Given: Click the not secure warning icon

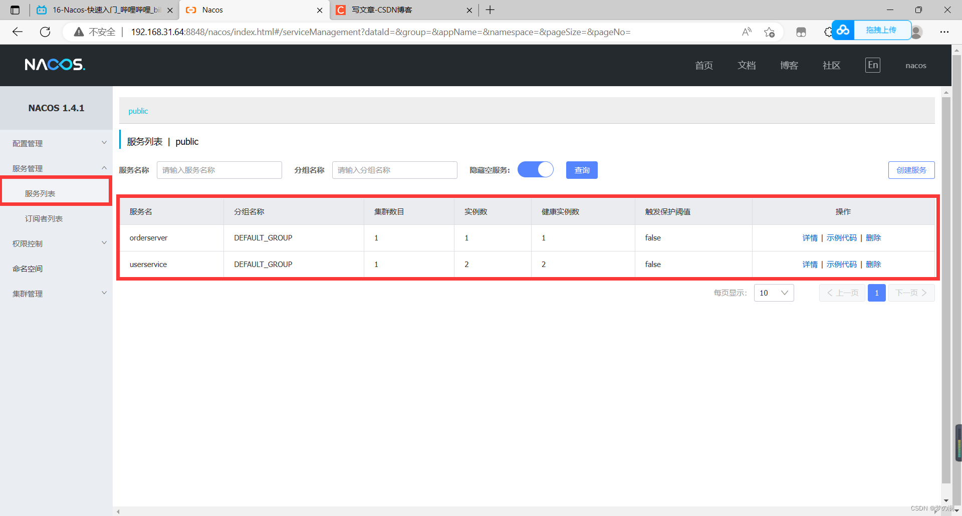Looking at the screenshot, I should pyautogui.click(x=79, y=32).
